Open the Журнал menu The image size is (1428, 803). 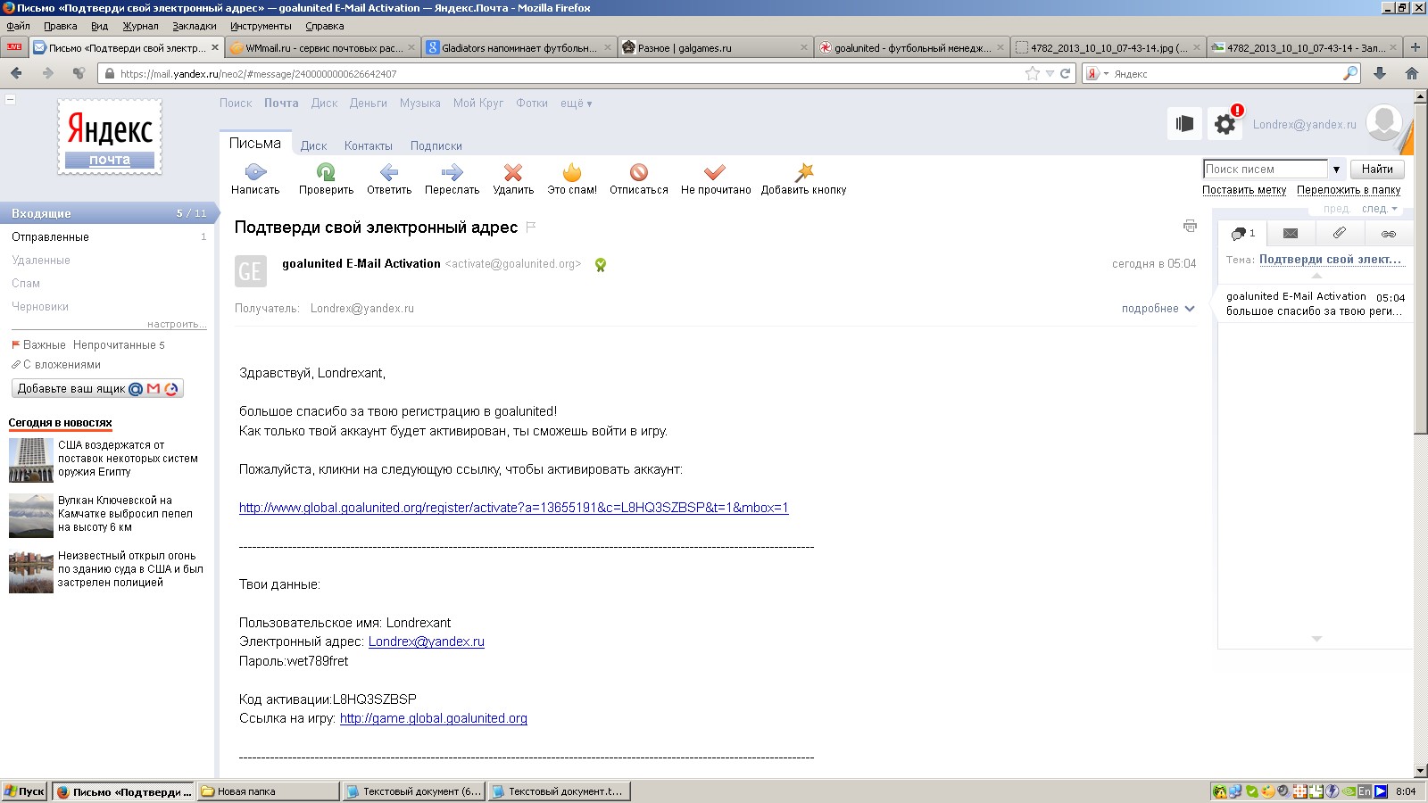140,26
